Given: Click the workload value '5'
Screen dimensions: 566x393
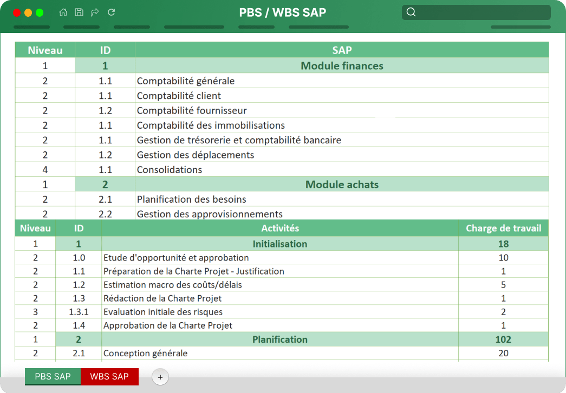Looking at the screenshot, I should 503,284.
